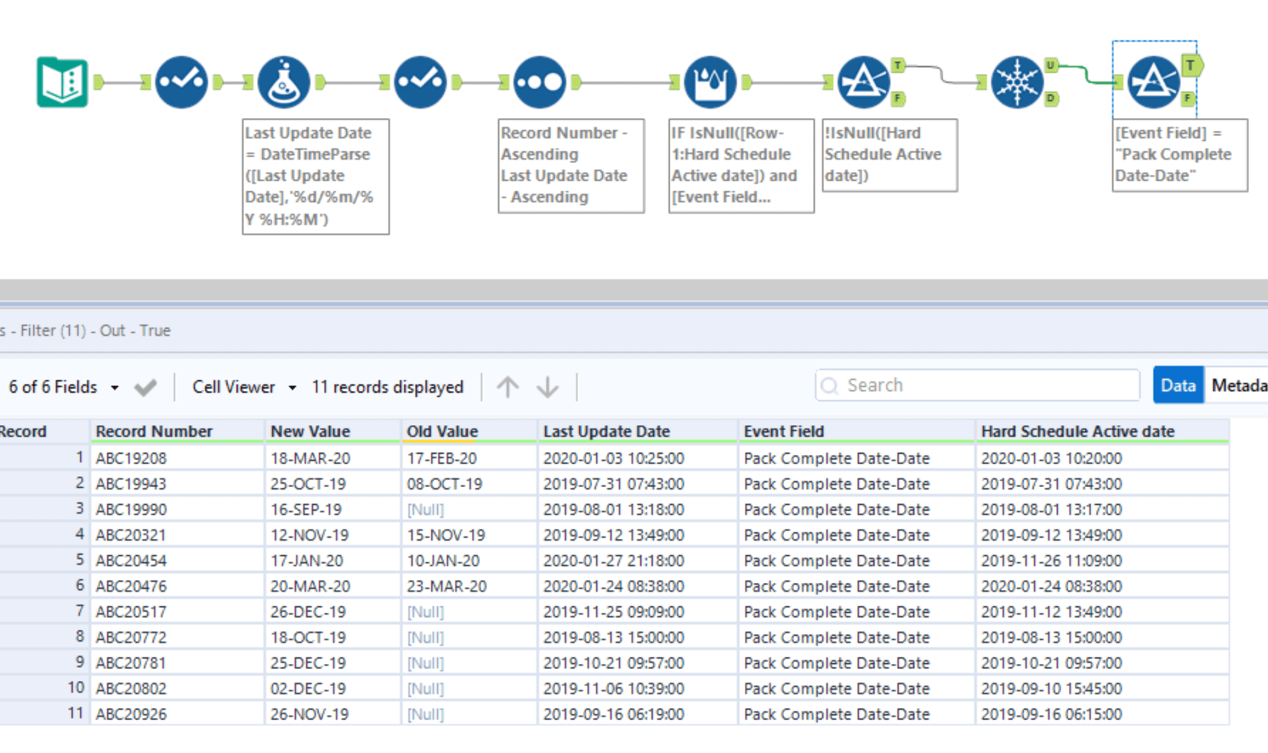Click the down arrow to navigate records

coord(547,386)
